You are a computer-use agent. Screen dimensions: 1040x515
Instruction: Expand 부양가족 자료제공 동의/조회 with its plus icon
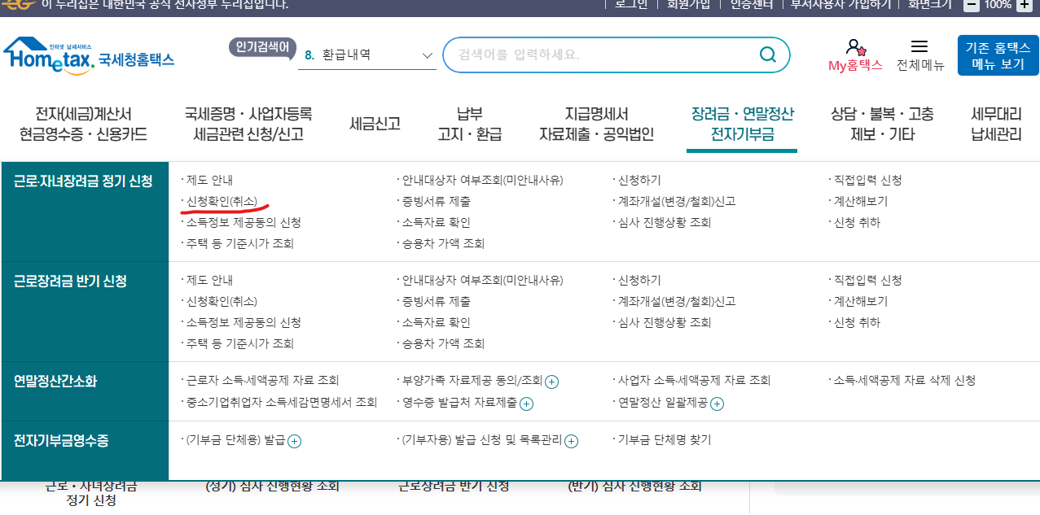pos(553,381)
